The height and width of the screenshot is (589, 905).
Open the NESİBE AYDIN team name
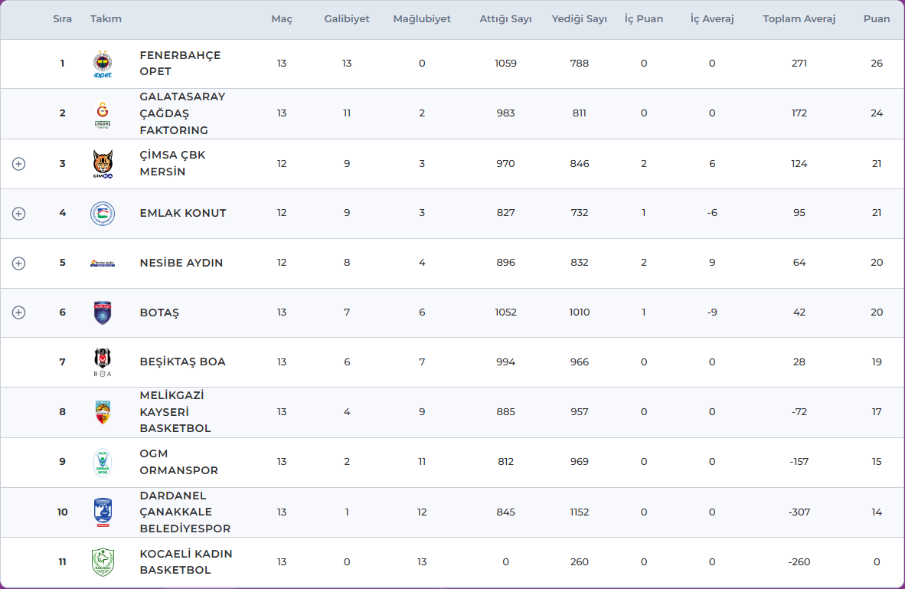click(x=181, y=263)
